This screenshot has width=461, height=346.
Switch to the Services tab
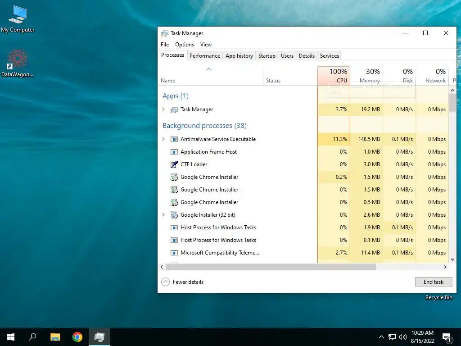(x=329, y=55)
